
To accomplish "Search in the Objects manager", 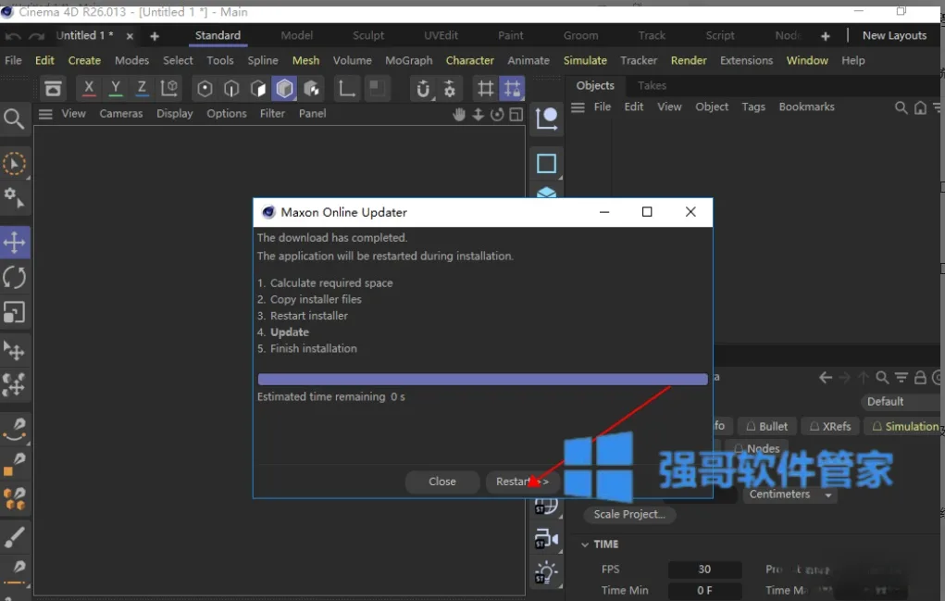I will [901, 108].
